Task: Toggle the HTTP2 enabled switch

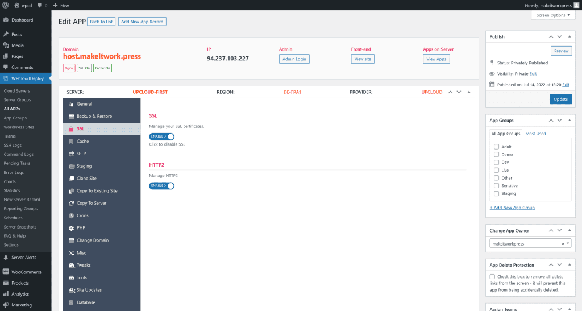Action: point(161,186)
